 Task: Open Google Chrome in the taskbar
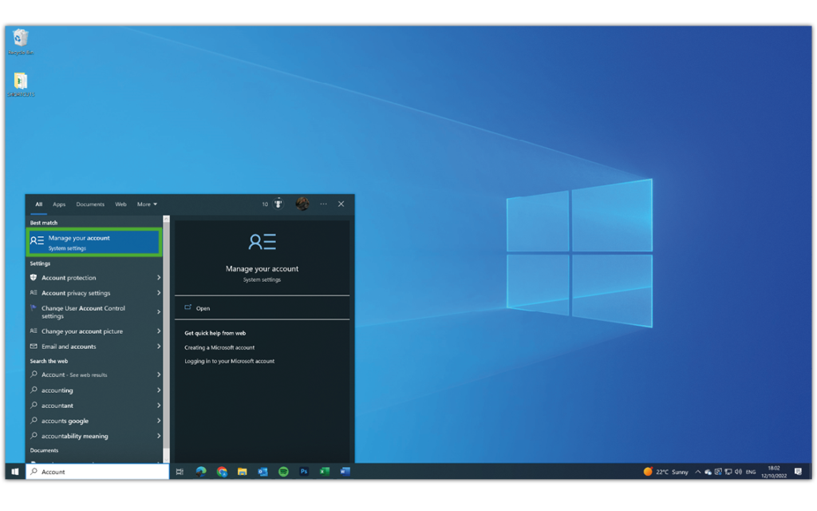pos(222,472)
